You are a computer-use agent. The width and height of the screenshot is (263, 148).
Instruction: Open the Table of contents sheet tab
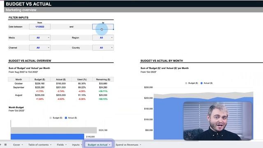(38, 145)
